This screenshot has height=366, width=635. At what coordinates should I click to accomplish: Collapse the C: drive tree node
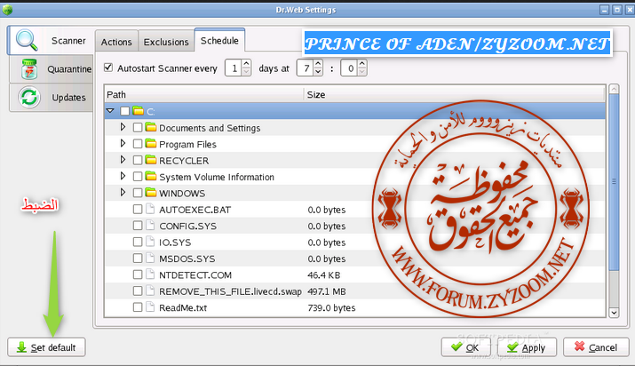point(110,110)
